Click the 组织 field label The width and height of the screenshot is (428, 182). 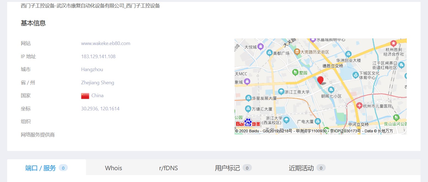(x=26, y=122)
